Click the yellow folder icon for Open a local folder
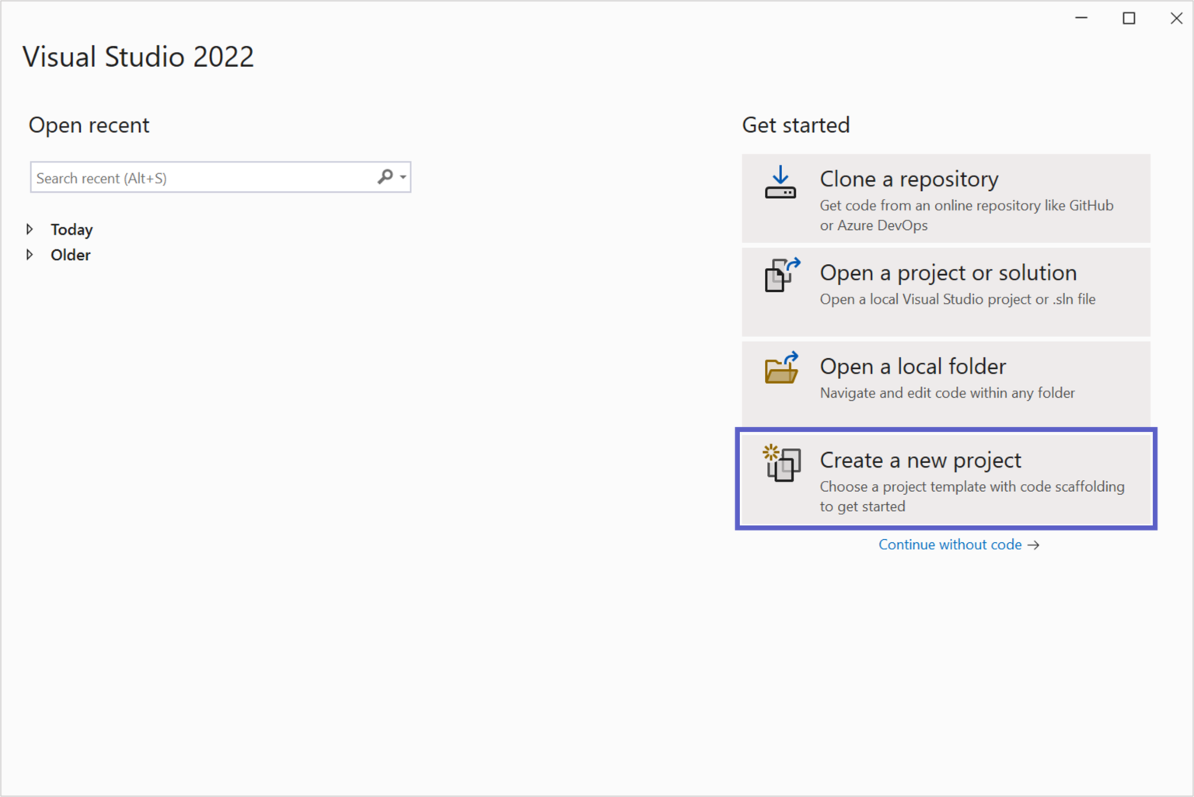The image size is (1194, 797). 780,371
